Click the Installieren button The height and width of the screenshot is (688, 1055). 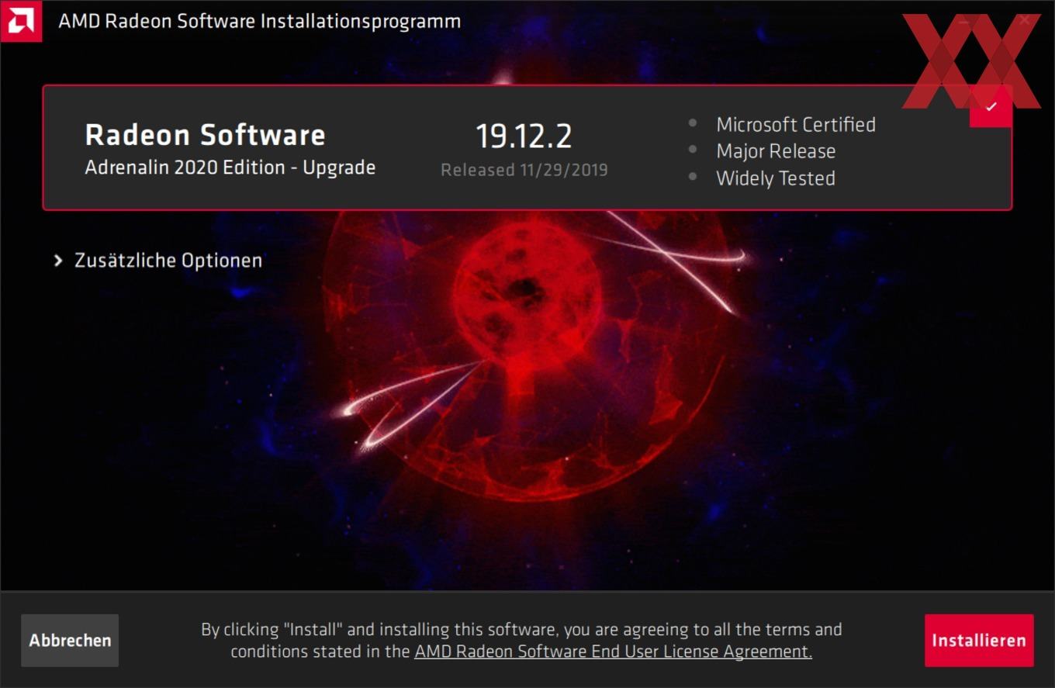coord(979,641)
